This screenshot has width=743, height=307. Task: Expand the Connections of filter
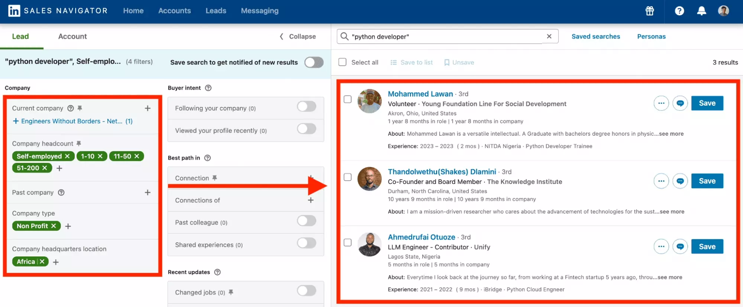(x=311, y=200)
